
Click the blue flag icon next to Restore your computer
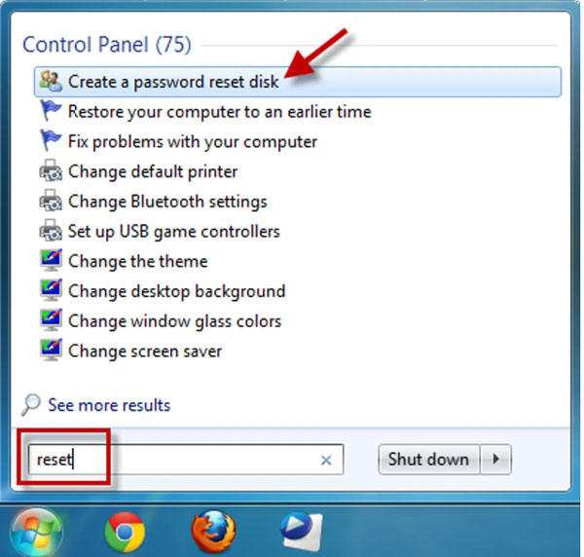(x=51, y=111)
